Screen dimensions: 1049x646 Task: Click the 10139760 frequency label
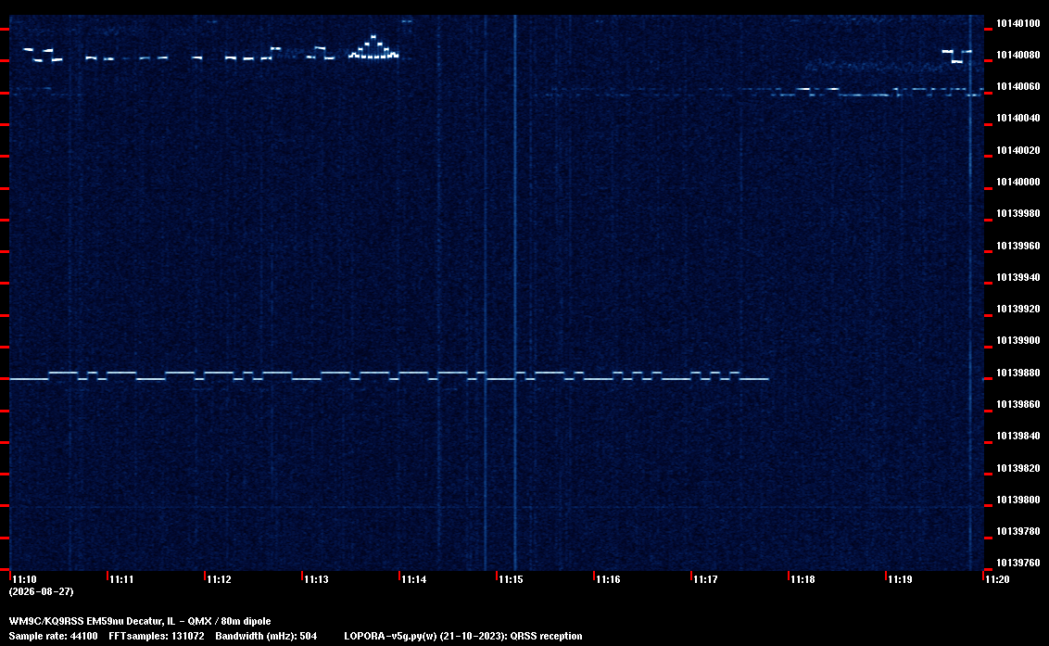(x=1018, y=563)
